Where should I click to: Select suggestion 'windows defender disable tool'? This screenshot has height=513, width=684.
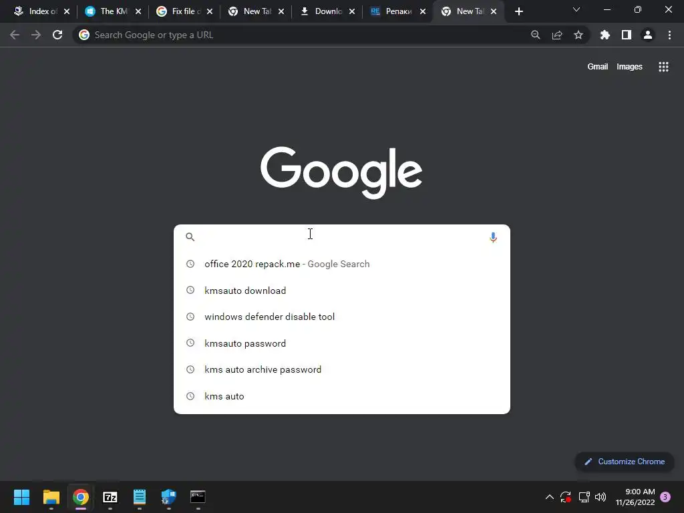coord(341,317)
